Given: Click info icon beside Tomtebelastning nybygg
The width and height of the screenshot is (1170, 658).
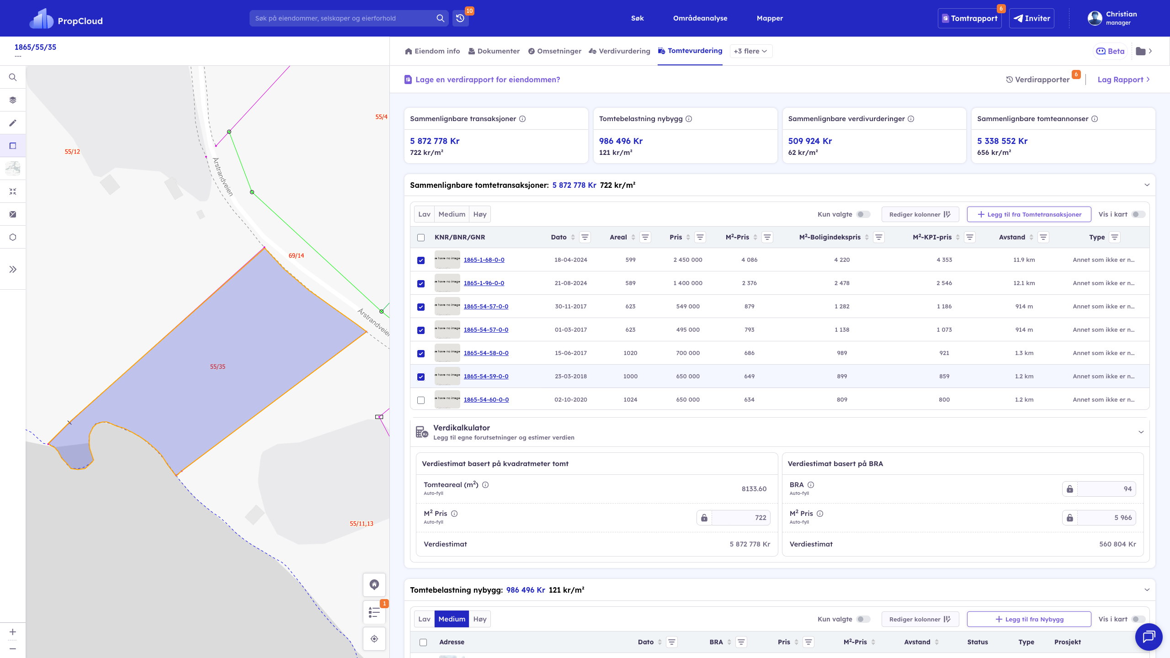Looking at the screenshot, I should (x=689, y=119).
